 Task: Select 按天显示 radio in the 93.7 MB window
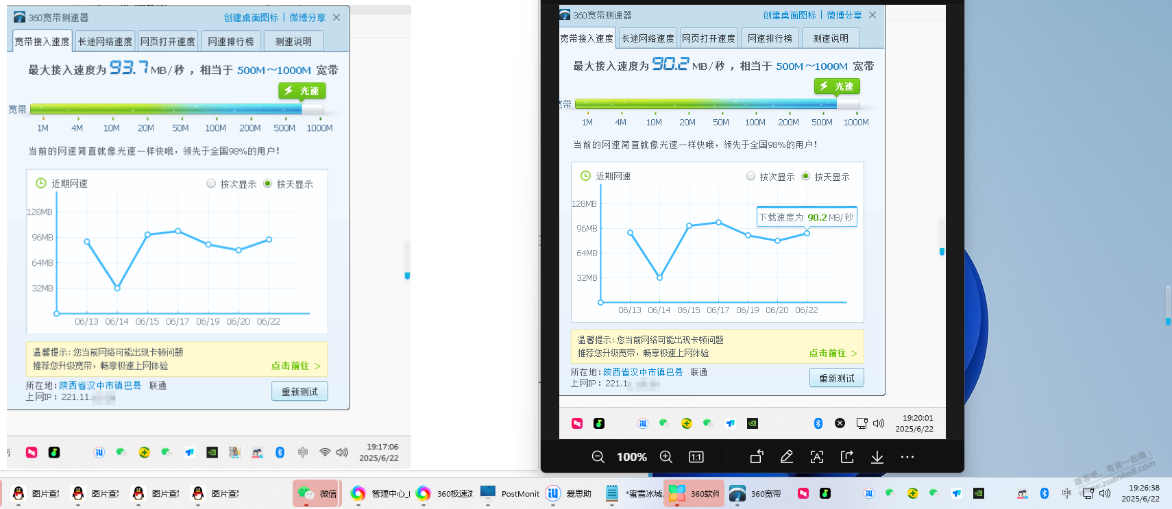(268, 184)
